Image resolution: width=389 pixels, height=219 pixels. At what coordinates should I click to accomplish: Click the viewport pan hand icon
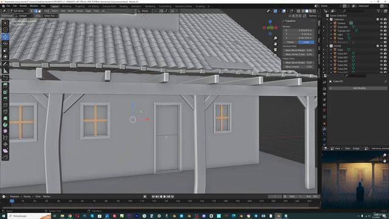coord(275,44)
